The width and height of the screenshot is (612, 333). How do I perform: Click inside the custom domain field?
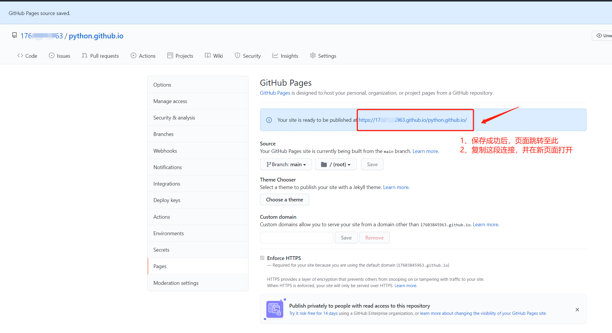pos(296,237)
